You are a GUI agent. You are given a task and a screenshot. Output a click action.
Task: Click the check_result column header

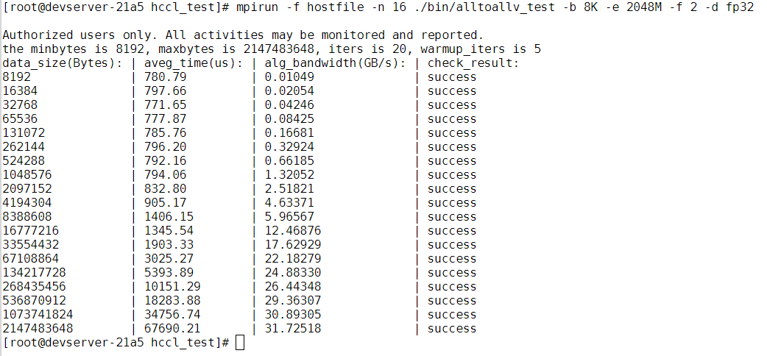pyautogui.click(x=473, y=63)
